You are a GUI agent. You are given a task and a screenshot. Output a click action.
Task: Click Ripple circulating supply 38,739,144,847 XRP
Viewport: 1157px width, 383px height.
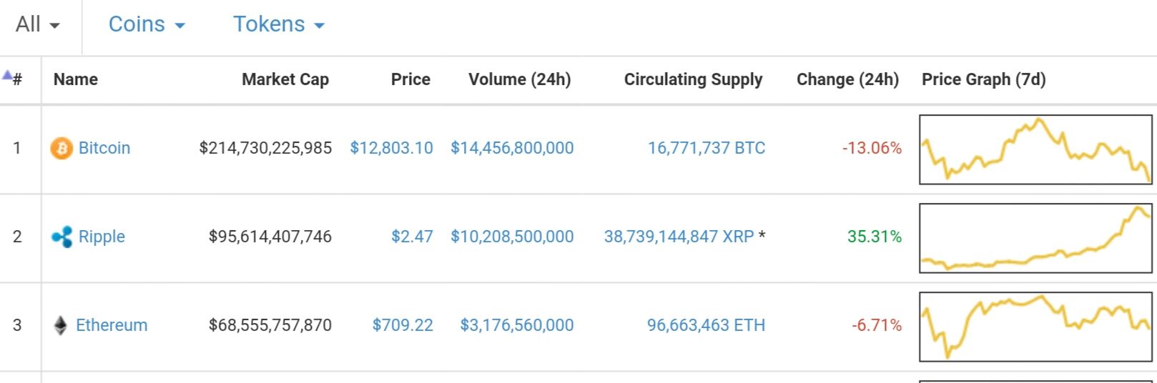click(x=679, y=237)
